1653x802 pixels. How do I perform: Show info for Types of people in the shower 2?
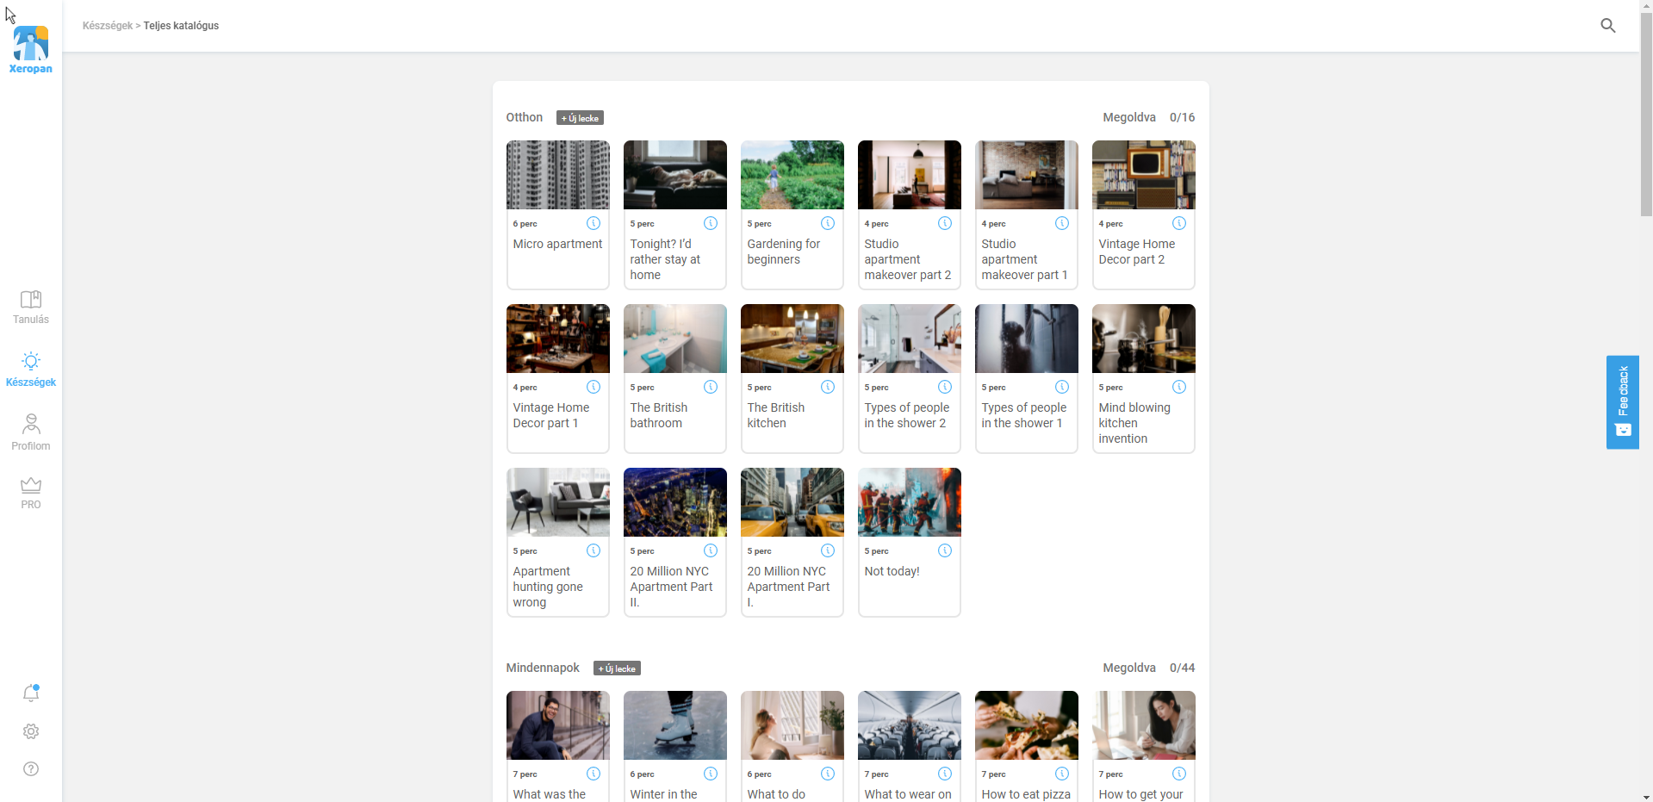pos(945,387)
